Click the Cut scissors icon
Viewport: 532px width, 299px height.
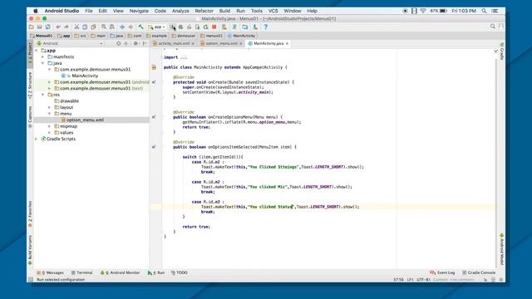(x=76, y=27)
